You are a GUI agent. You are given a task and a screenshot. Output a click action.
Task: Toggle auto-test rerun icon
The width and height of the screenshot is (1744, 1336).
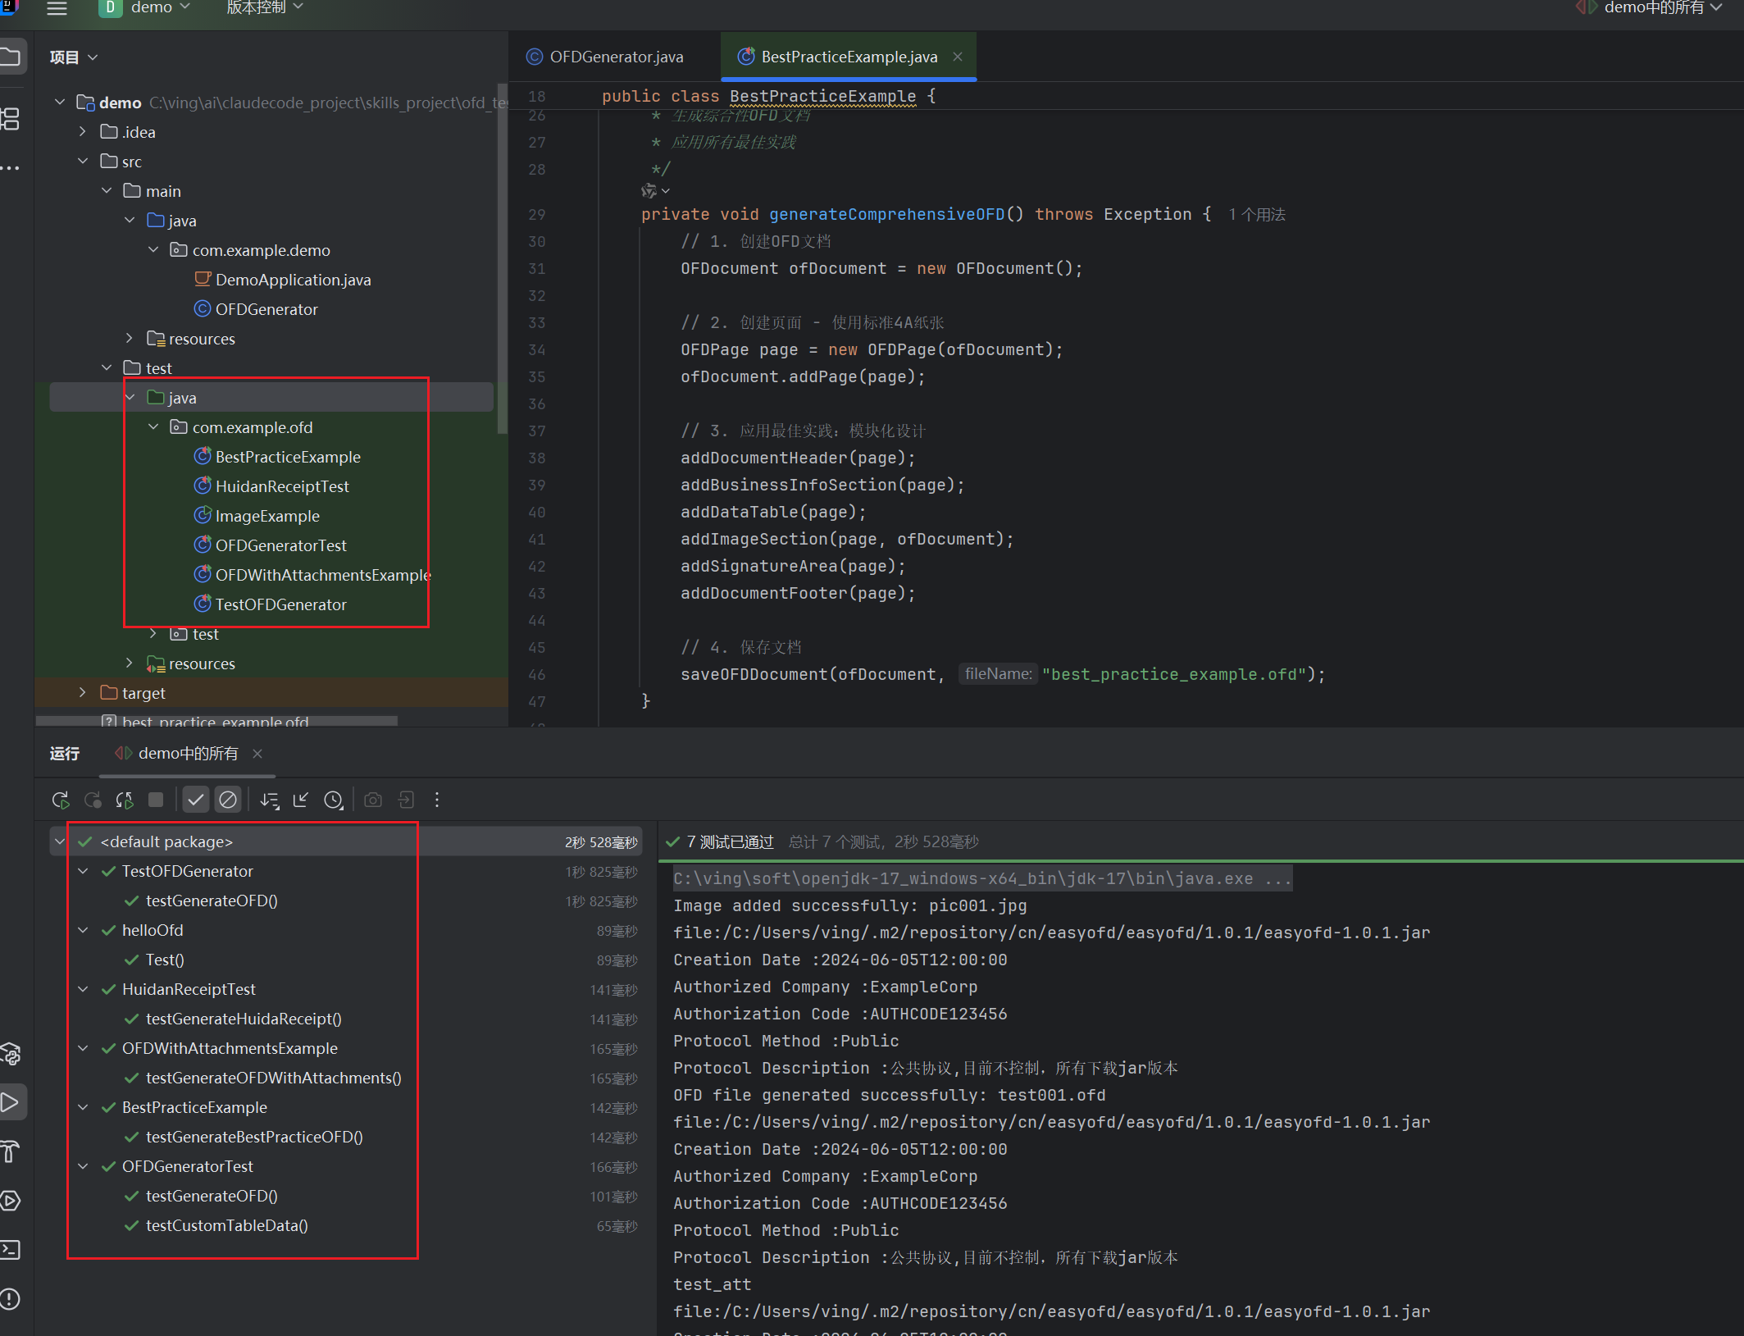[125, 800]
